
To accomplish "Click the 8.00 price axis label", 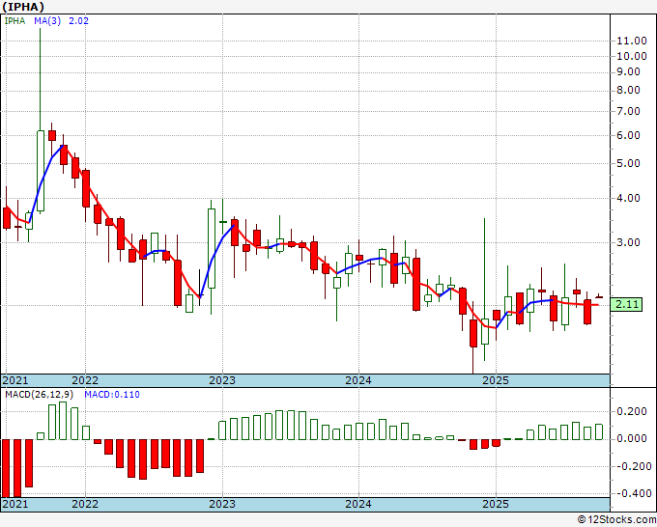I will pyautogui.click(x=629, y=91).
